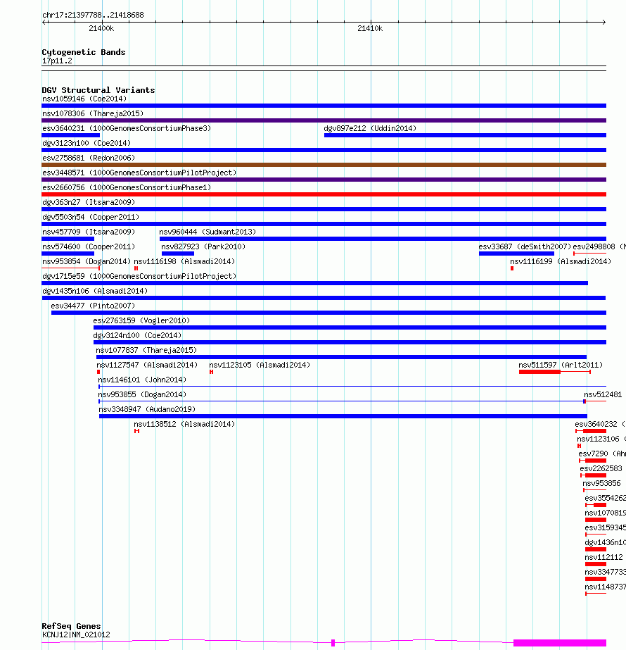626x650 pixels.
Task: Open nsv1116198 (Alsmadi2014) label
Action: coord(184,261)
